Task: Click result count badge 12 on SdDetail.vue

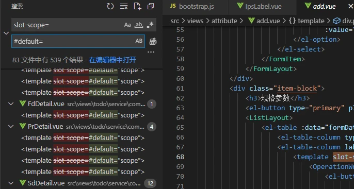Action: pyautogui.click(x=150, y=183)
